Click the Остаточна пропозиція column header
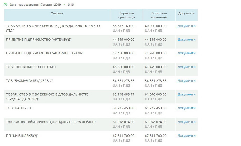Viewport: 241px width, 146px height. [159, 15]
